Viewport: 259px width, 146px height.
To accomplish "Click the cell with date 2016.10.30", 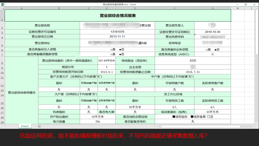I will pyautogui.click(x=212, y=32).
